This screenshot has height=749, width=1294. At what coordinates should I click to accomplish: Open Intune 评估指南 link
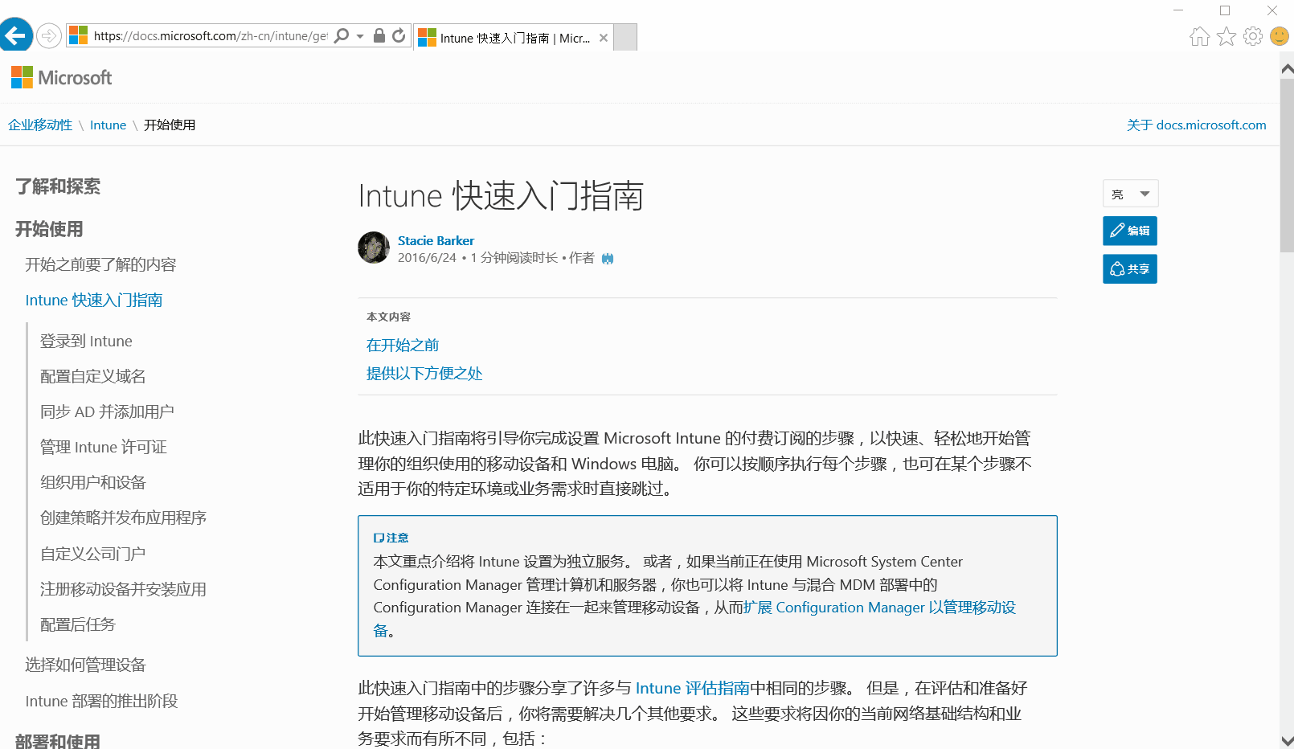coord(692,688)
